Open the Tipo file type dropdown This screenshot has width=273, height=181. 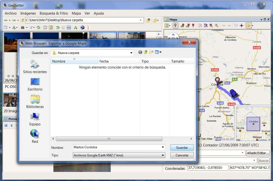163,155
